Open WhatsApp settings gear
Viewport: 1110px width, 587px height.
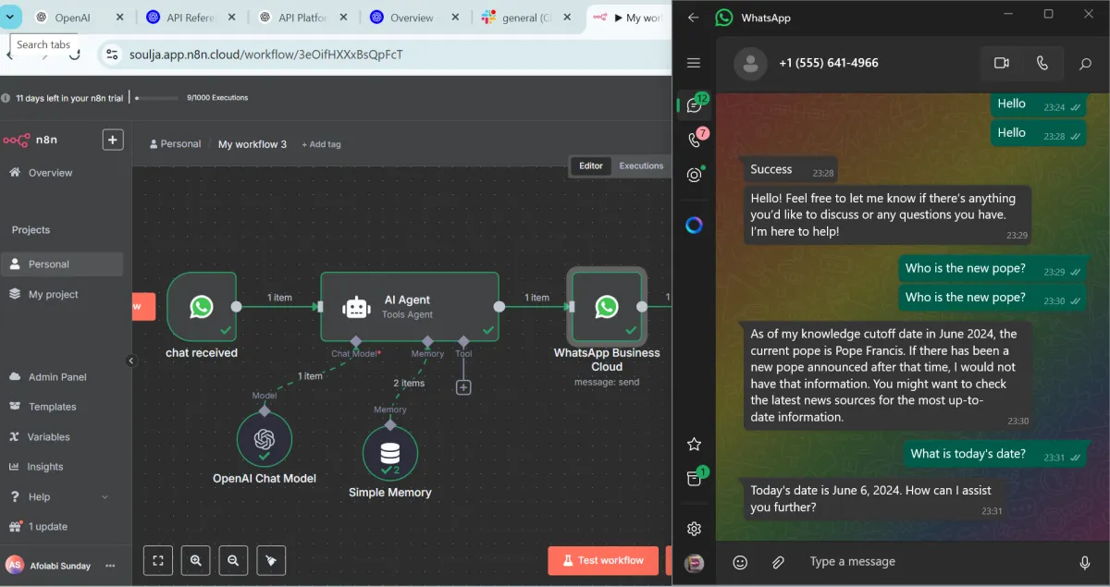coord(694,529)
